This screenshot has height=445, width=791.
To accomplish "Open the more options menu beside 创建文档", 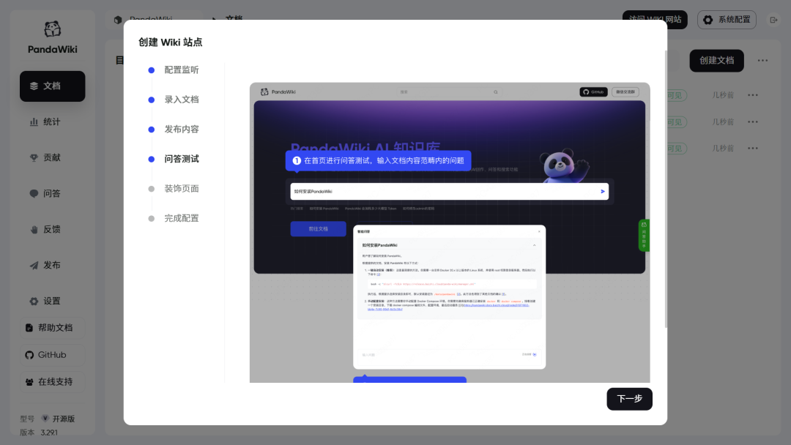I will (762, 61).
